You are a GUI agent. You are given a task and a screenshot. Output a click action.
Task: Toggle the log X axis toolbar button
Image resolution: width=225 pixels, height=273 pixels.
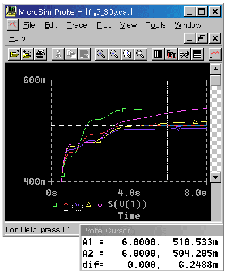click(x=158, y=54)
